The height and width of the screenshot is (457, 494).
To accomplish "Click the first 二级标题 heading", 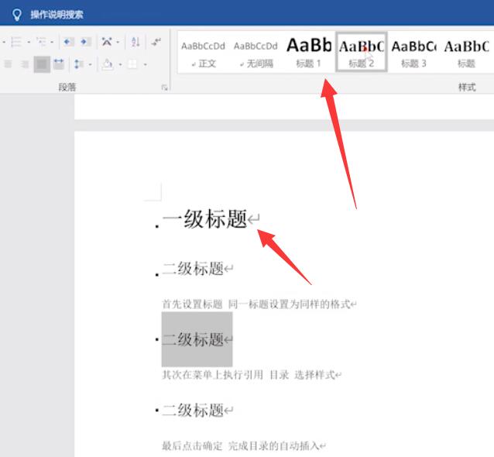I will click(x=193, y=269).
